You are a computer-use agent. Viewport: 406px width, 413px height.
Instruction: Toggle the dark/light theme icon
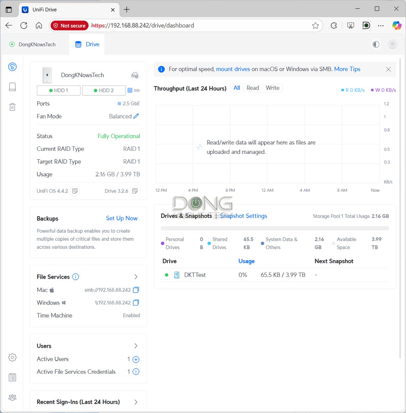(376, 44)
